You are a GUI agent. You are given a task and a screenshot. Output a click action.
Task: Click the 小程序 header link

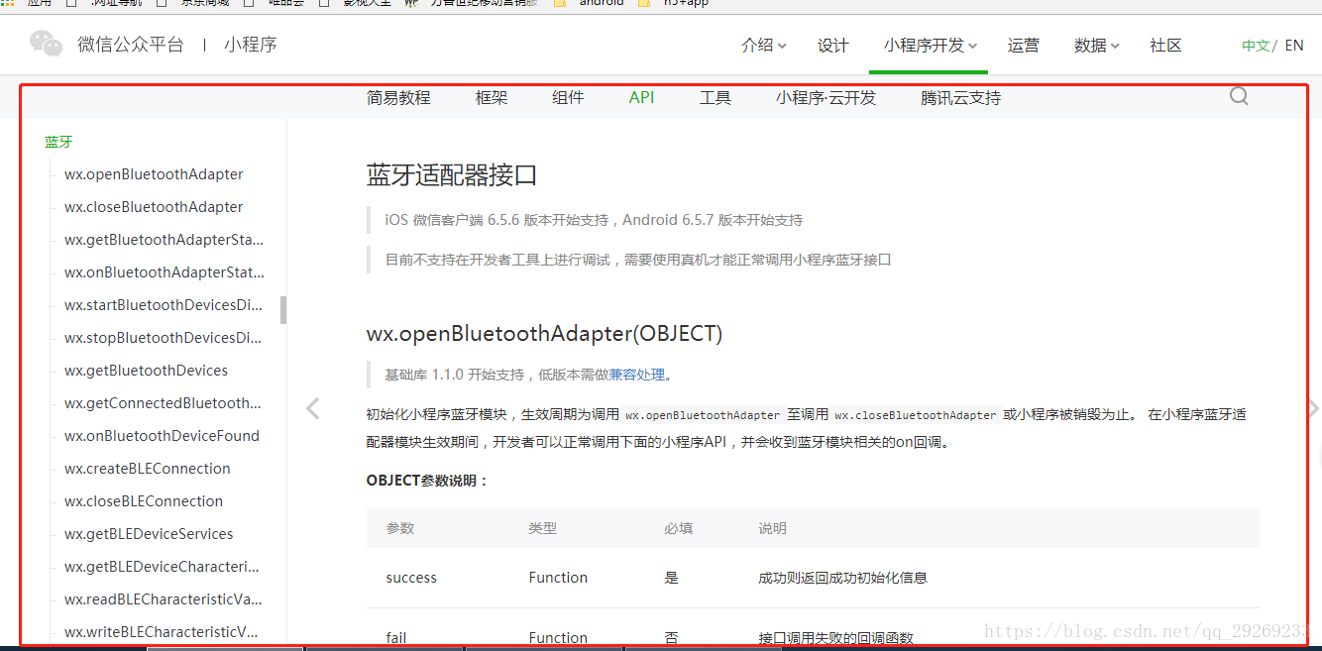point(251,45)
